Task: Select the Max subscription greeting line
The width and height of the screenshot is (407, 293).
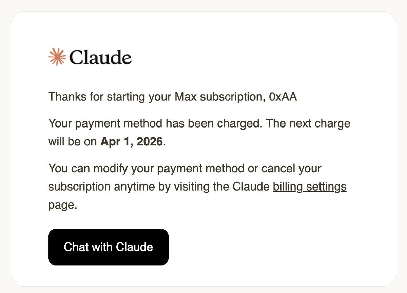Action: (173, 97)
